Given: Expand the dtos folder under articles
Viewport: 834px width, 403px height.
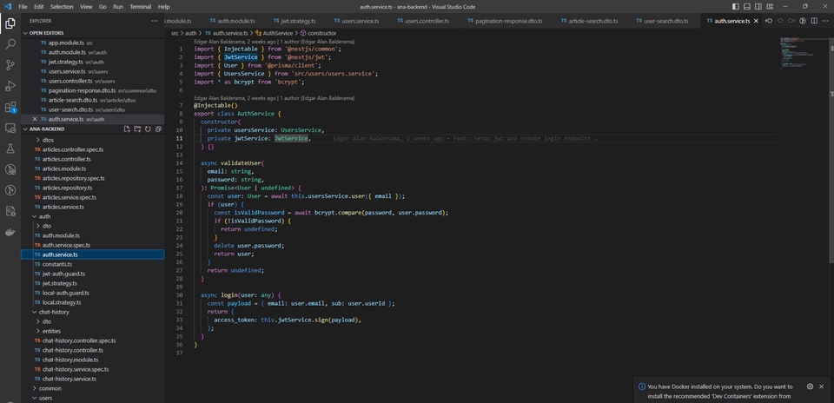Looking at the screenshot, I should (47, 140).
